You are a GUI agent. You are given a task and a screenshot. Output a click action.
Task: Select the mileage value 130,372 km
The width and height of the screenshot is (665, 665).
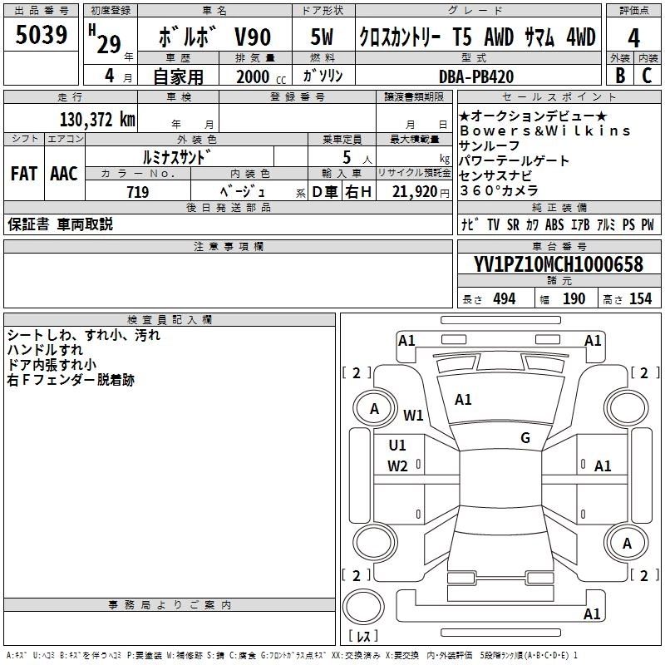point(97,119)
